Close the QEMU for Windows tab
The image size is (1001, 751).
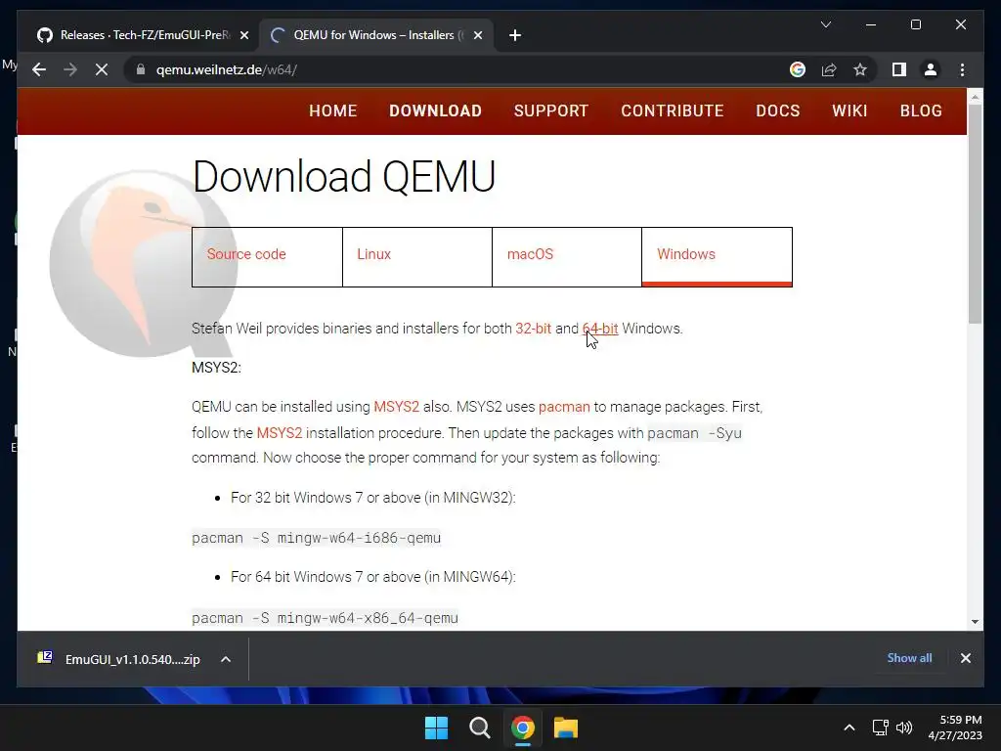(x=477, y=35)
